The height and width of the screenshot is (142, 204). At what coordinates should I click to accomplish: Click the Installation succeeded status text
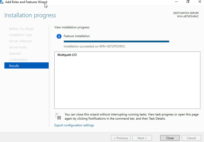pos(95,46)
